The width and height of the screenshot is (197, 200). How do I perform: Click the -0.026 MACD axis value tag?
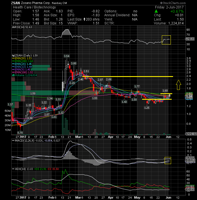(x=190, y=160)
